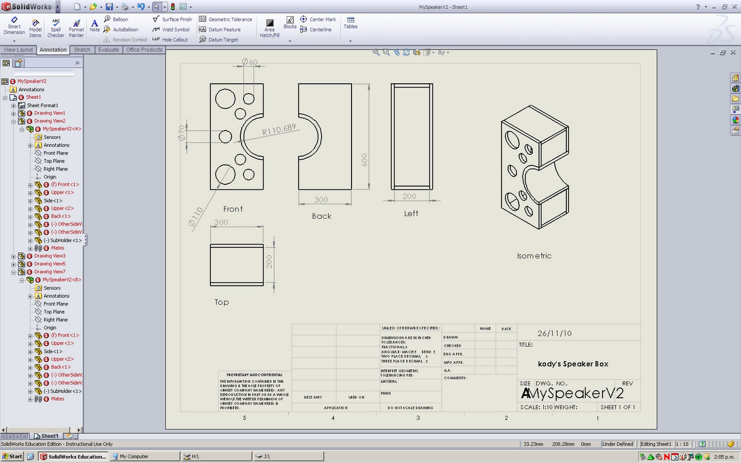Viewport: 741px width, 463px height.
Task: Insert a Center Mark
Action: pos(318,19)
